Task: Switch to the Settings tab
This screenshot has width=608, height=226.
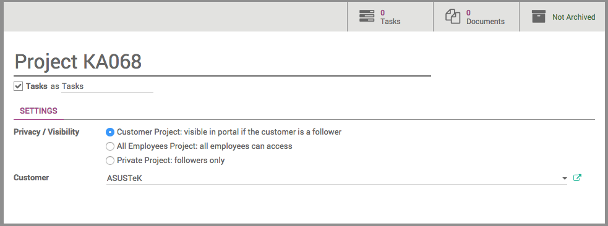Action: point(38,111)
